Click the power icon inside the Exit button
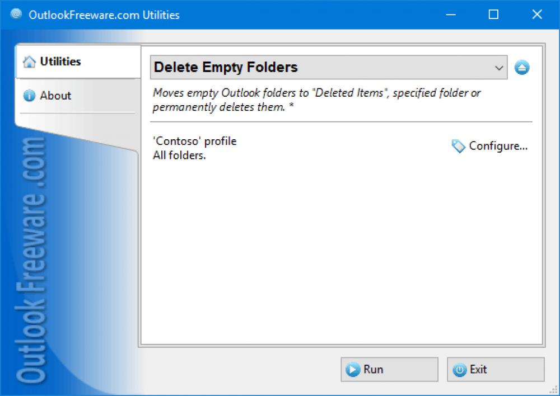560x396 pixels. coord(460,369)
